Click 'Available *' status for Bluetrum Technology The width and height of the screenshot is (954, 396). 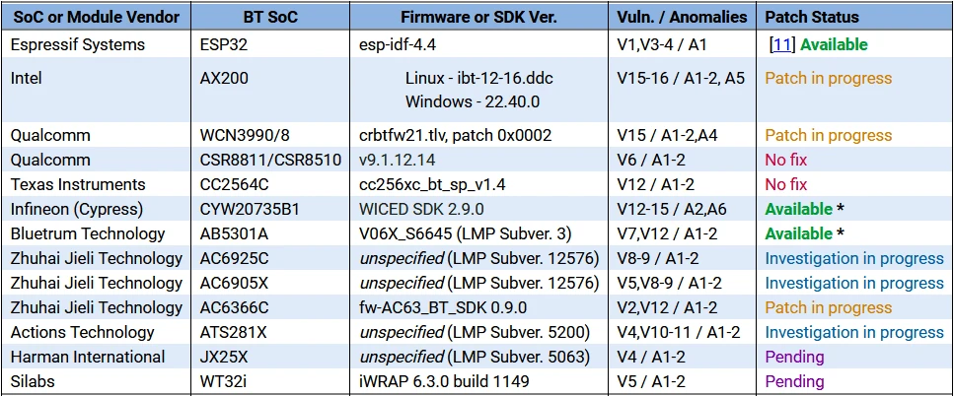804,233
